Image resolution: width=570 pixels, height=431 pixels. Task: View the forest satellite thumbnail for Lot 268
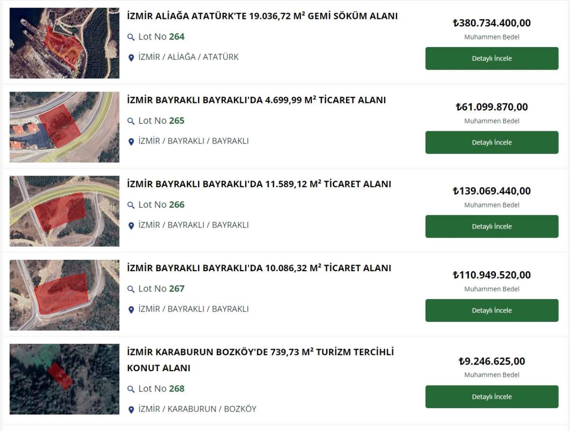[x=65, y=379]
